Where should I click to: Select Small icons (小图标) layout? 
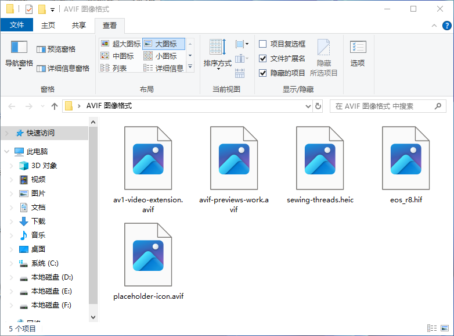point(160,56)
